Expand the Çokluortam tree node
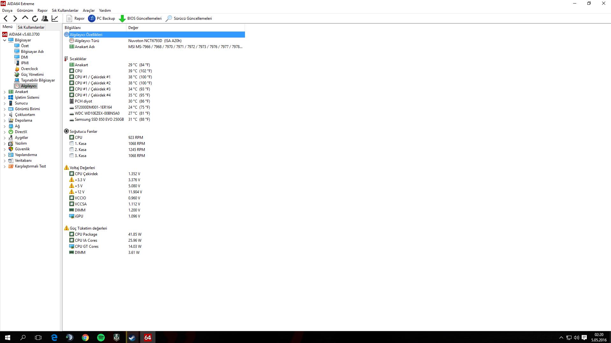Screen dimensions: 611x343 point(5,115)
